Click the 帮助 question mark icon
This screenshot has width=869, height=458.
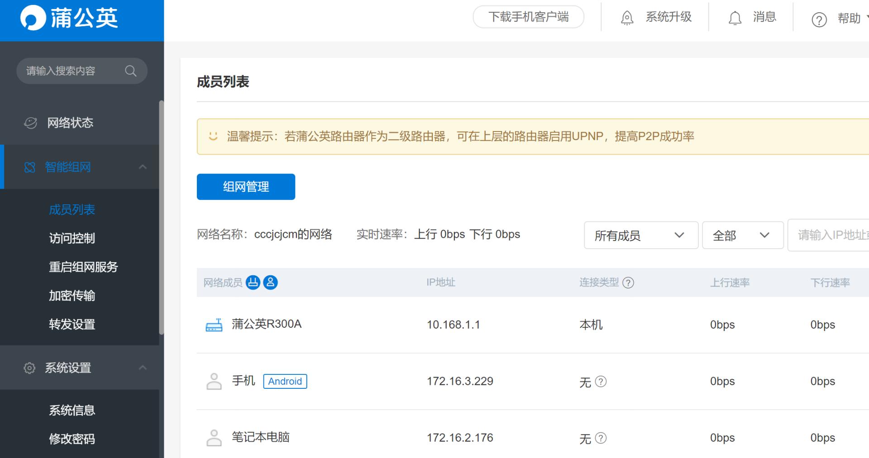[819, 20]
